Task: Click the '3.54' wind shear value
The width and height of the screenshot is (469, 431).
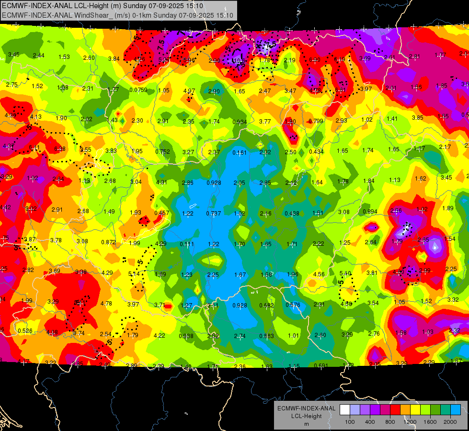Action: point(373,303)
